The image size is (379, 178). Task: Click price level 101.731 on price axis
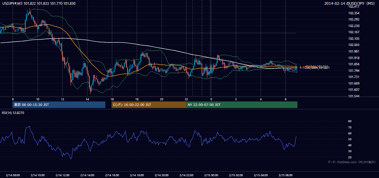[354, 77]
